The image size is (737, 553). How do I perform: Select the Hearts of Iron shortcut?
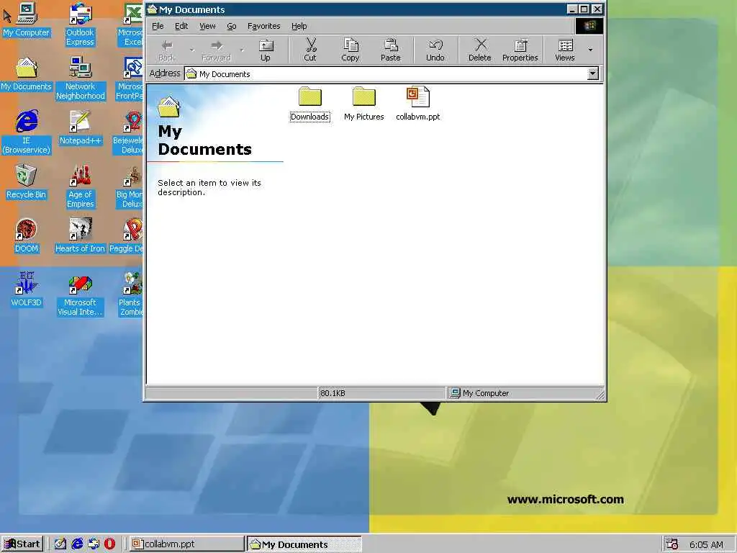80,236
